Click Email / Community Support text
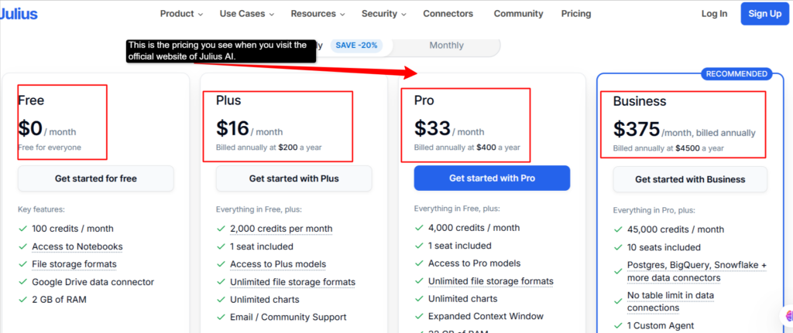Image resolution: width=793 pixels, height=333 pixels. [288, 318]
